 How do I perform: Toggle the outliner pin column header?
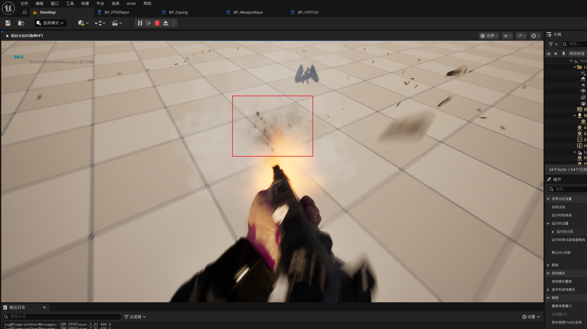[564, 54]
